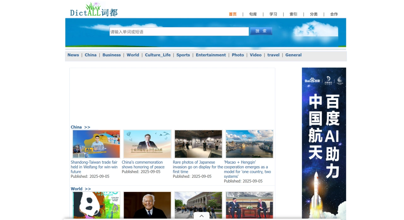This screenshot has height=220, width=404.
Task: Click the Macao Hengqin skyline thumbnail
Action: click(x=249, y=144)
